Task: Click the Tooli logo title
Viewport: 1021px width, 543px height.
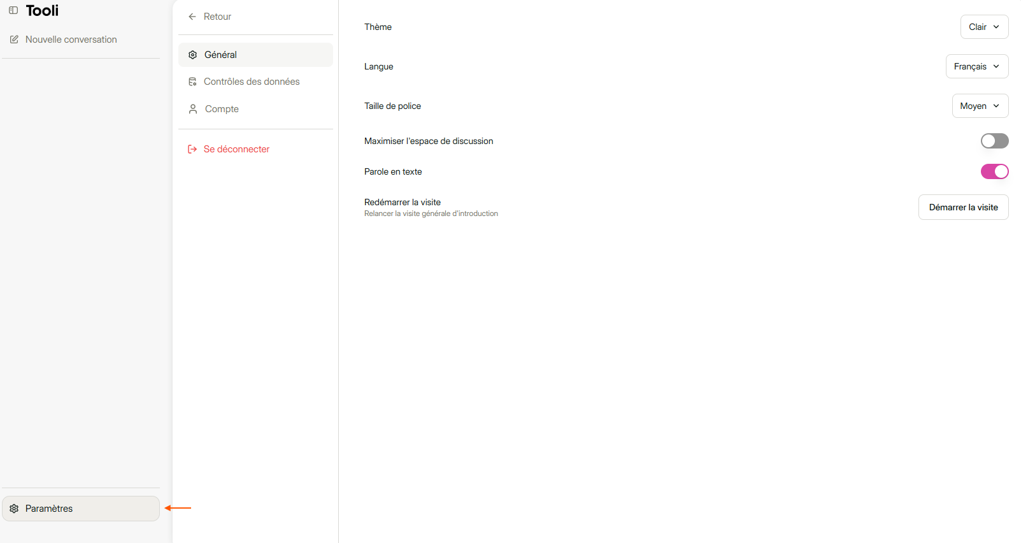Action: tap(42, 10)
